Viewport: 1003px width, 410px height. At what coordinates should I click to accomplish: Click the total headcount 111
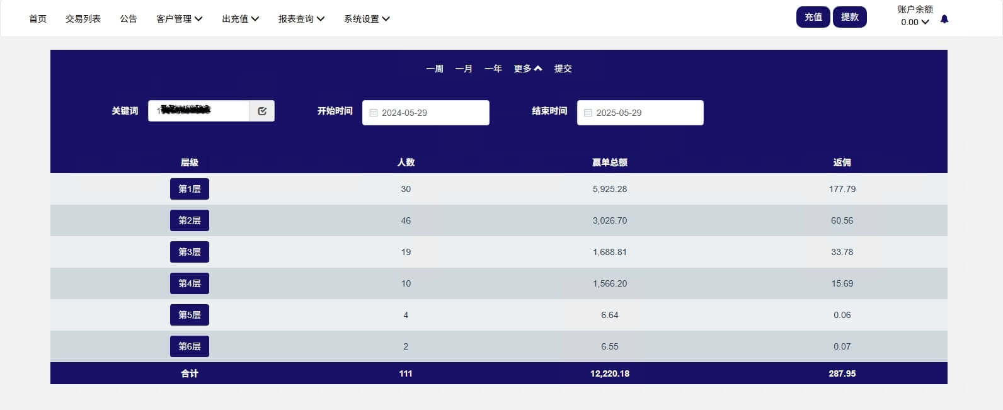coord(406,373)
